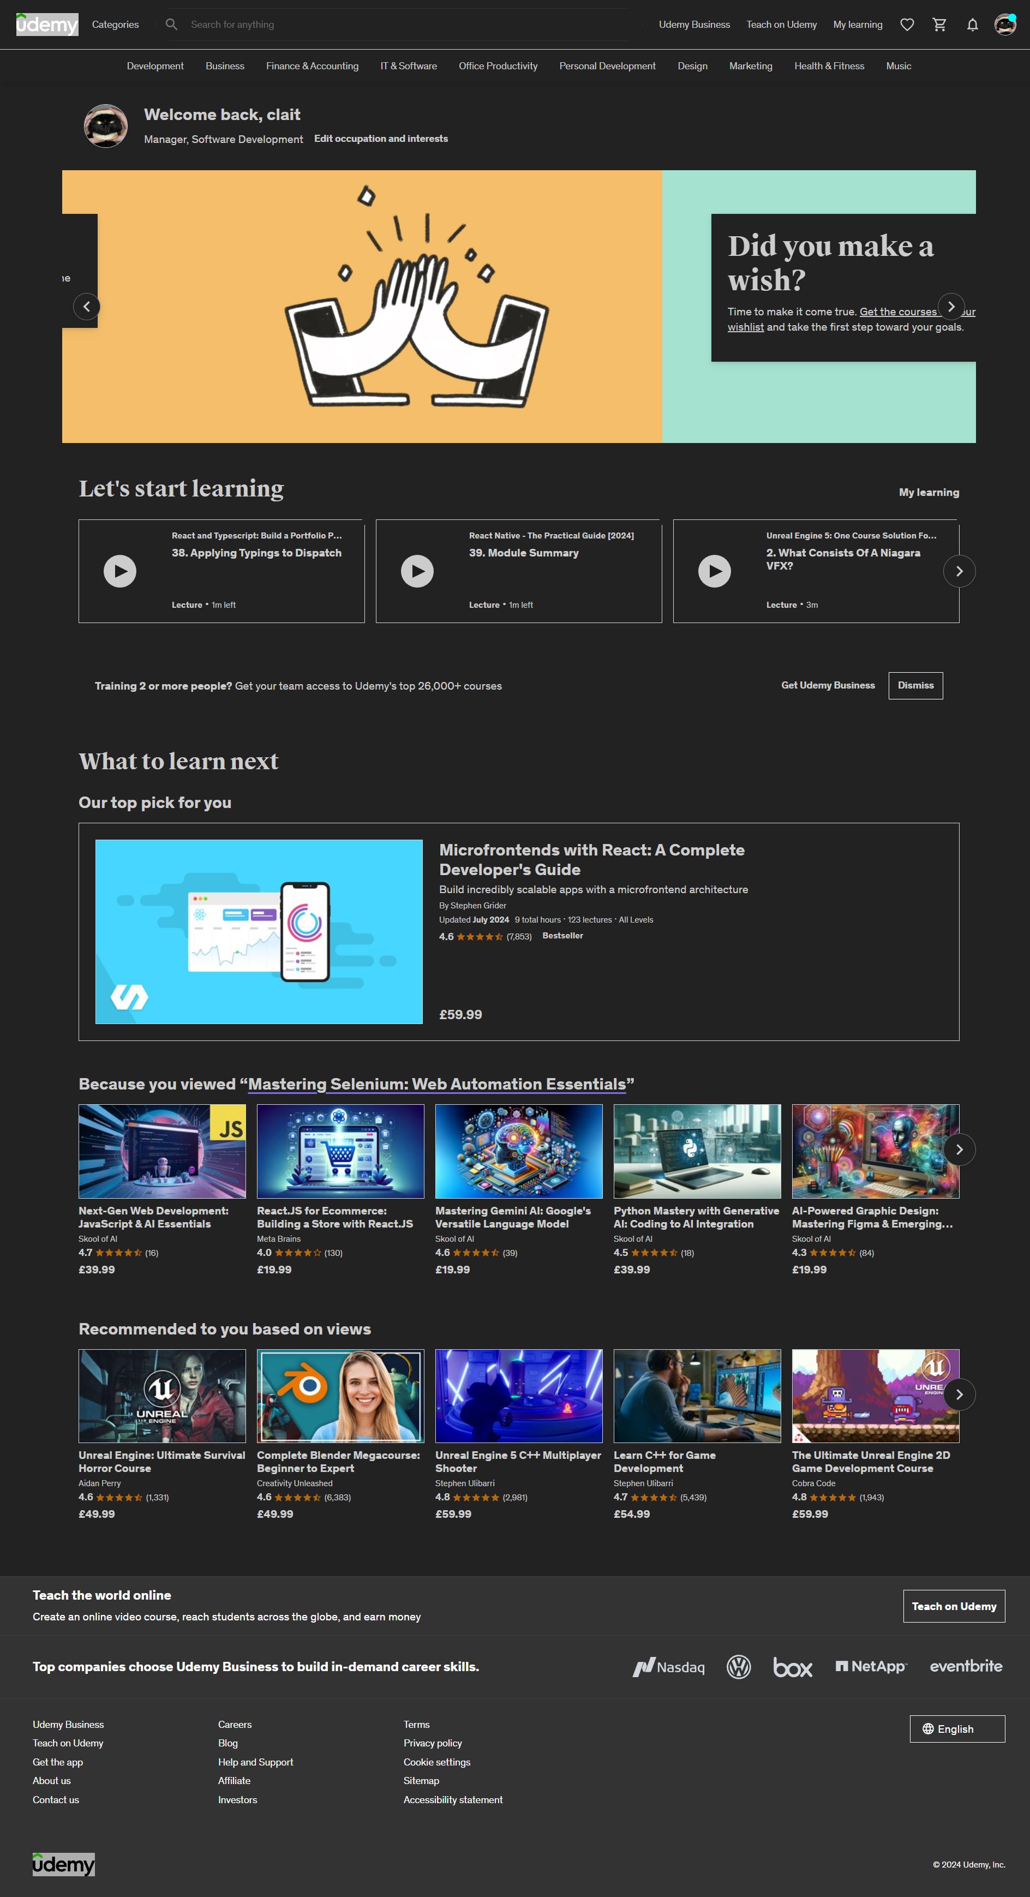Play Unreal Engine Niagara VFX lecture

(x=714, y=571)
